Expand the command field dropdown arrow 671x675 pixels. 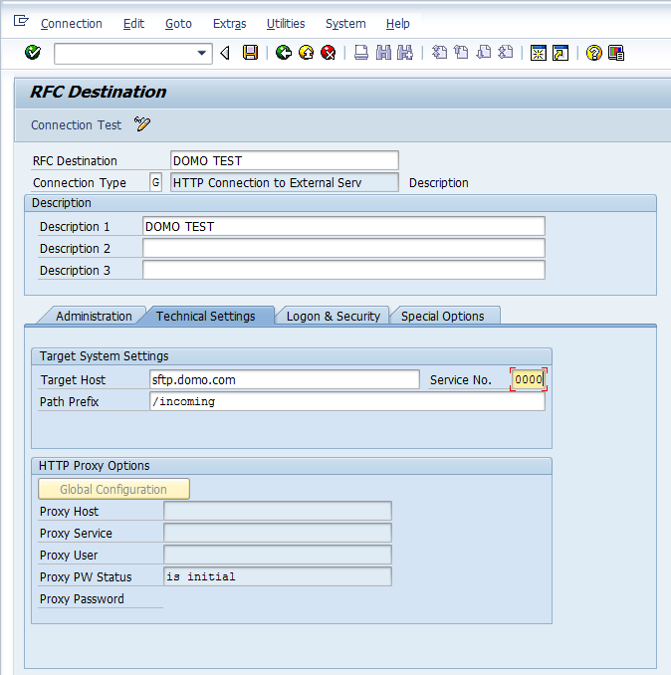point(203,53)
